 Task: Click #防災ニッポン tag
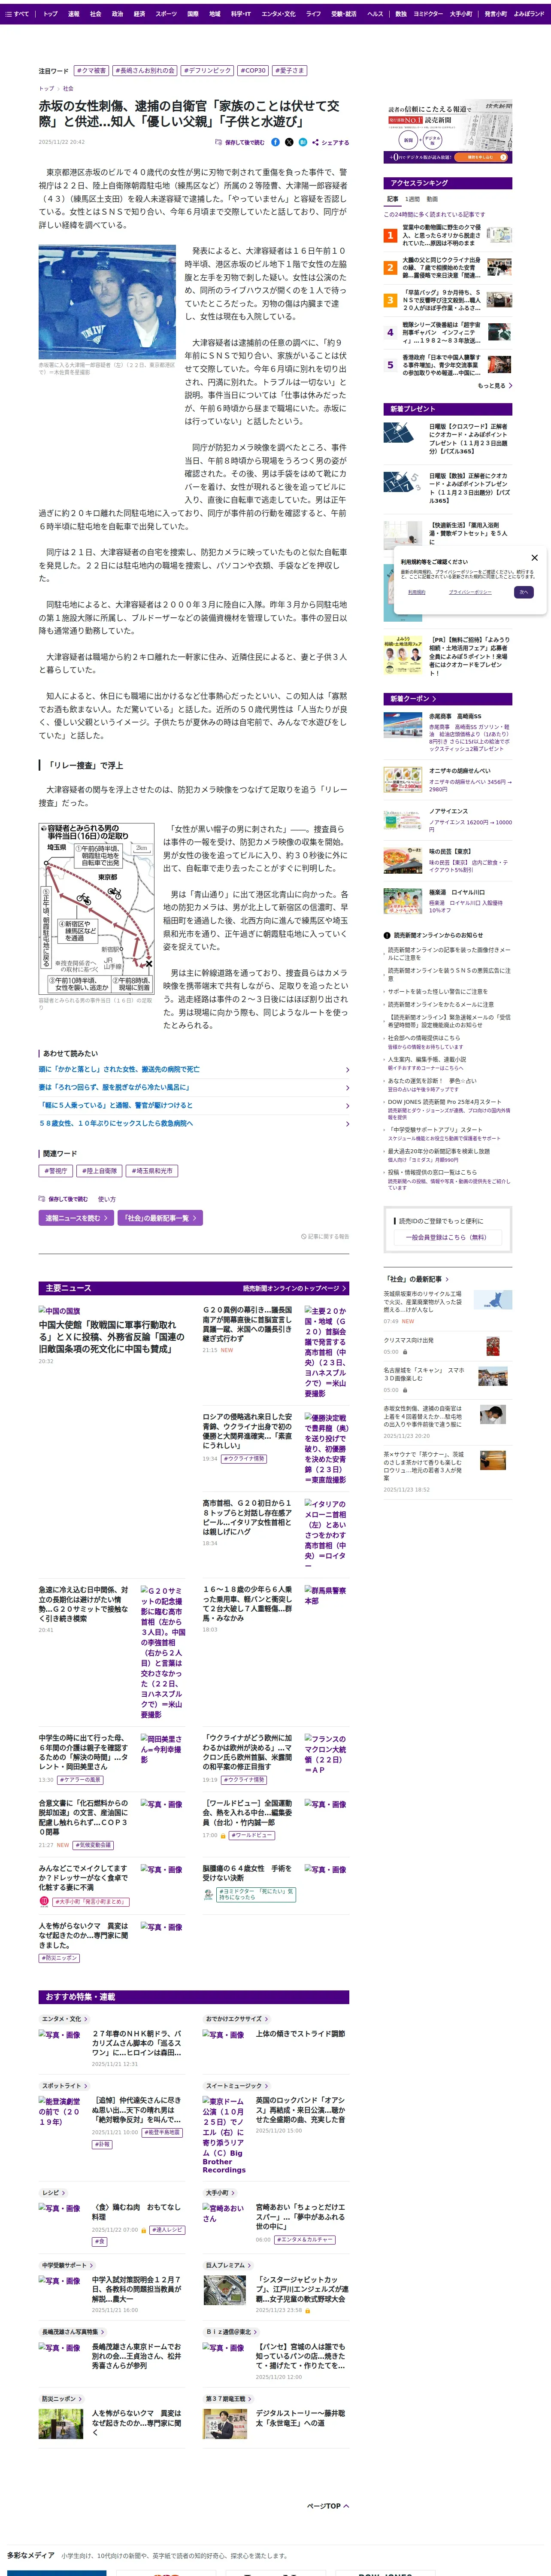point(59,1958)
